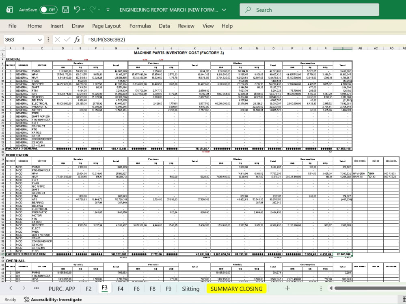Click the Undo arrow icon

(x=77, y=10)
